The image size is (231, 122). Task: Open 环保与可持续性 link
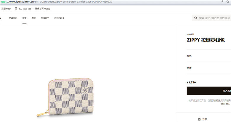[43, 9]
